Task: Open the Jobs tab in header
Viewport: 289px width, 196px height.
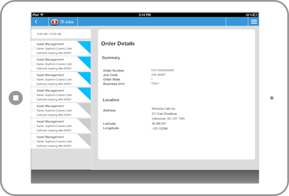Action: (x=69, y=22)
